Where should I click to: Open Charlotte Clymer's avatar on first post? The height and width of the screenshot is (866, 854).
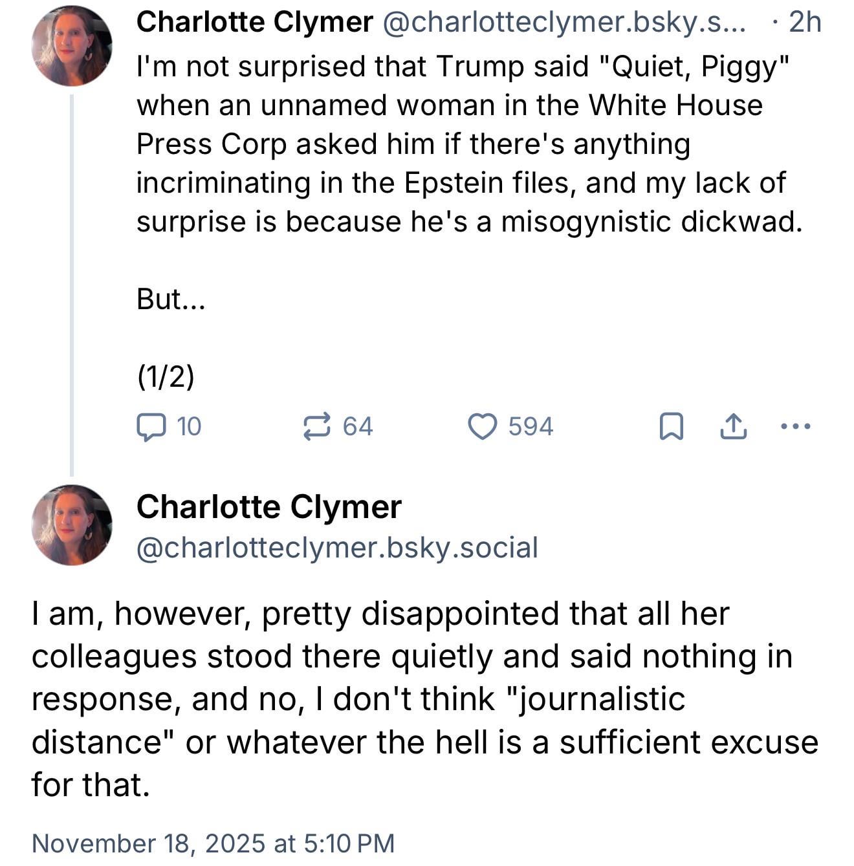click(x=71, y=45)
